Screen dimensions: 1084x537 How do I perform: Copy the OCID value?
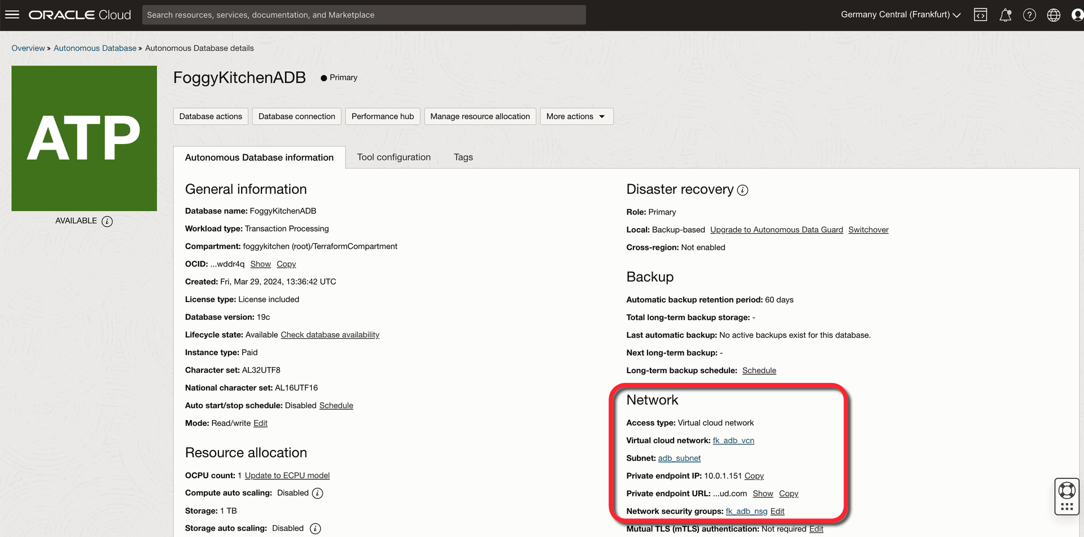click(286, 264)
